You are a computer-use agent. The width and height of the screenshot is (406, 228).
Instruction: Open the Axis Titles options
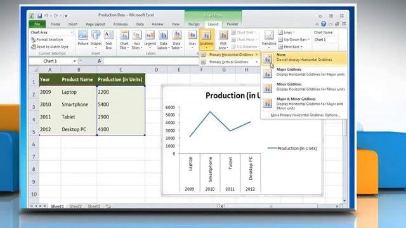[137, 40]
